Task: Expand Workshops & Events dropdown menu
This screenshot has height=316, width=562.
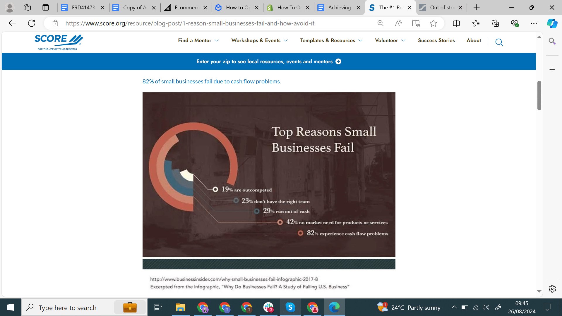Action: [259, 40]
